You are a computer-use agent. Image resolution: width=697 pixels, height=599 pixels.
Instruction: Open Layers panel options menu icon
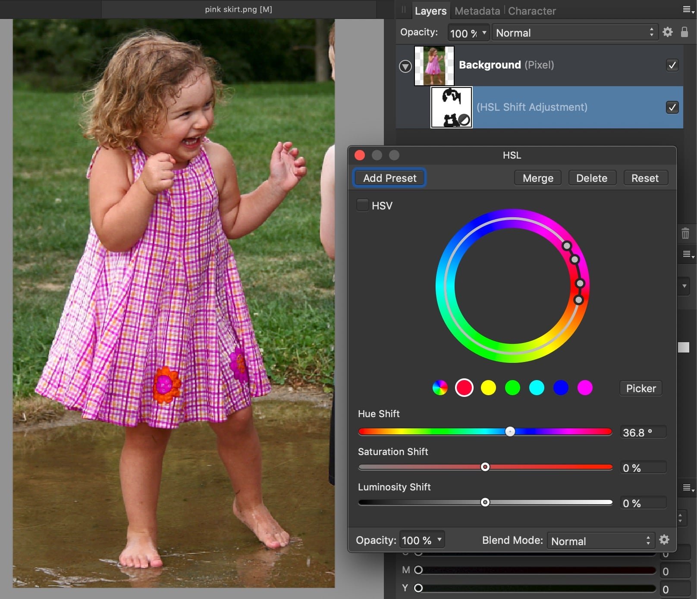688,9
